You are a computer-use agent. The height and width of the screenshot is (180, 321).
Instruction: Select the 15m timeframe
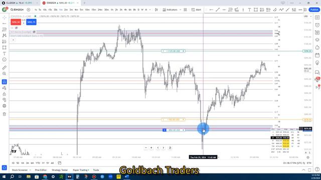tap(94, 9)
